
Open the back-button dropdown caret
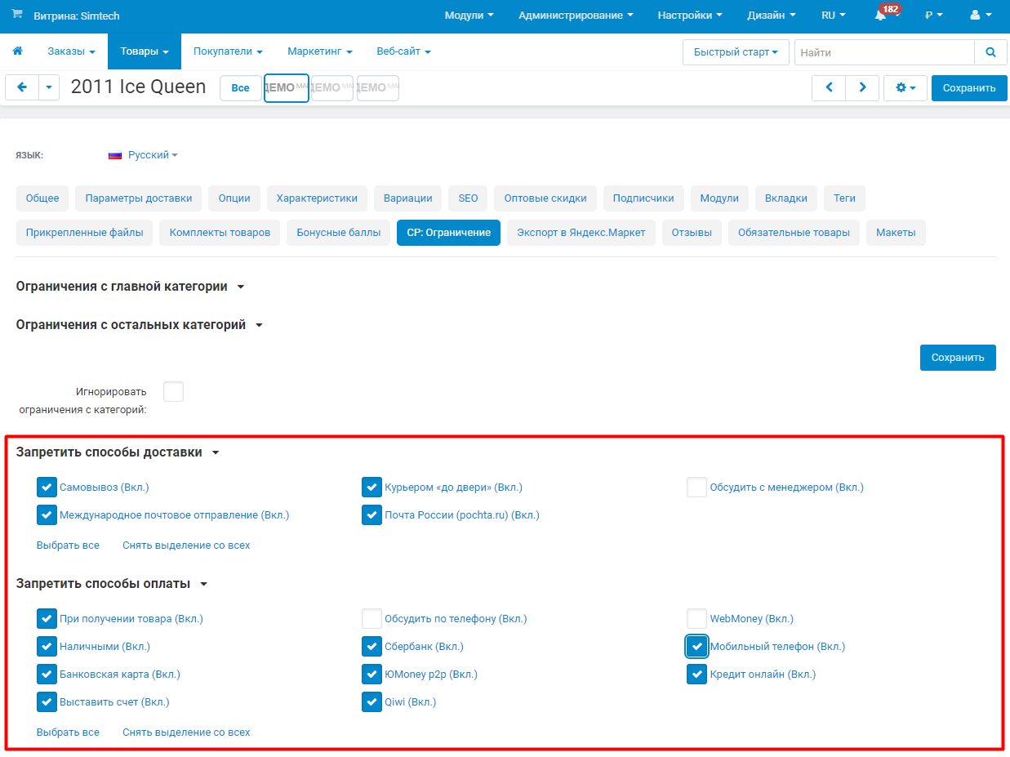(49, 88)
